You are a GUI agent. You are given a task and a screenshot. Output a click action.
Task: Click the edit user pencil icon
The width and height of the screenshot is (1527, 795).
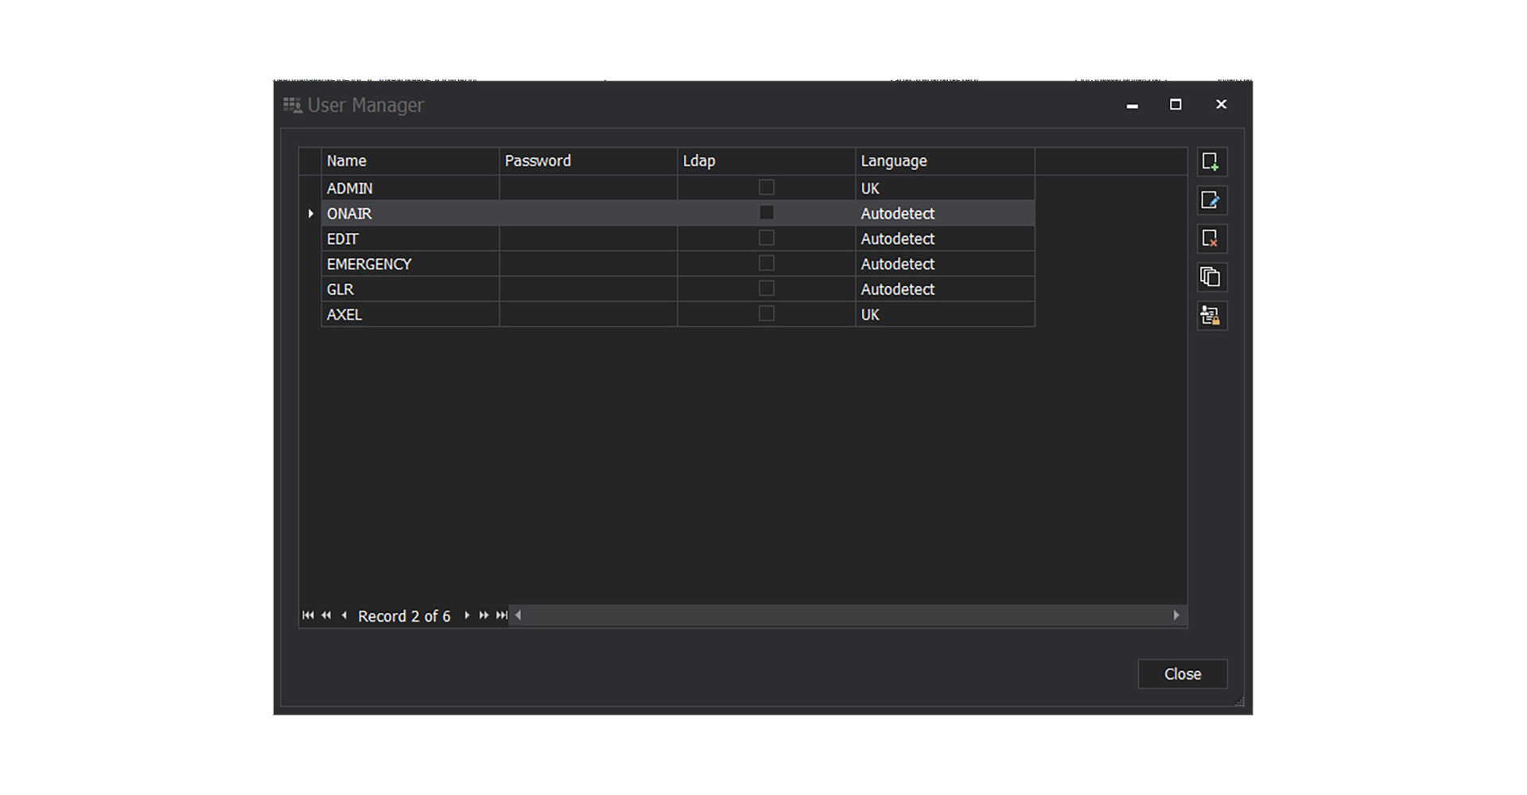click(1210, 200)
